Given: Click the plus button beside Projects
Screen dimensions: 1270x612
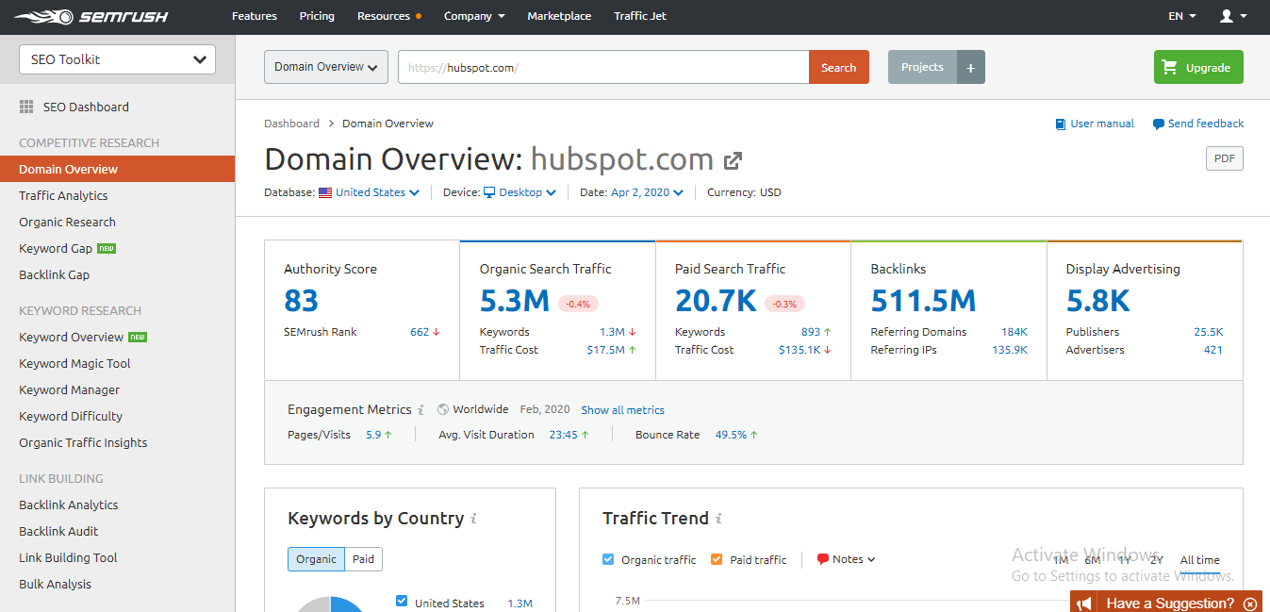Looking at the screenshot, I should click(971, 67).
